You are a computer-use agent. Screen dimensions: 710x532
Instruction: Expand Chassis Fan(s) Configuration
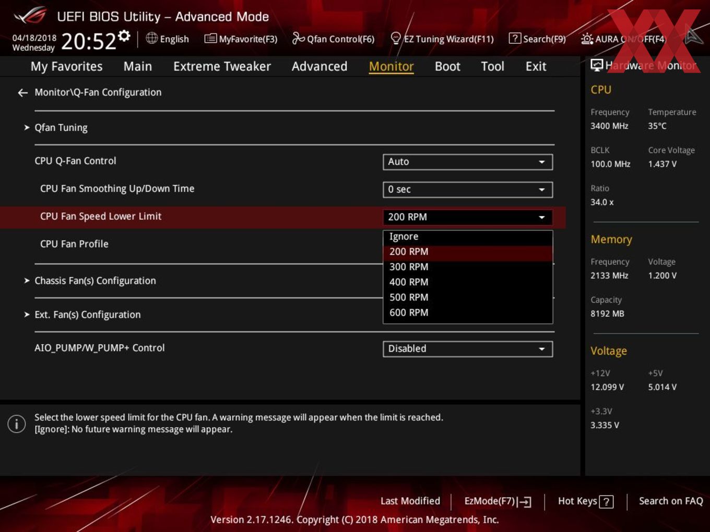click(95, 281)
